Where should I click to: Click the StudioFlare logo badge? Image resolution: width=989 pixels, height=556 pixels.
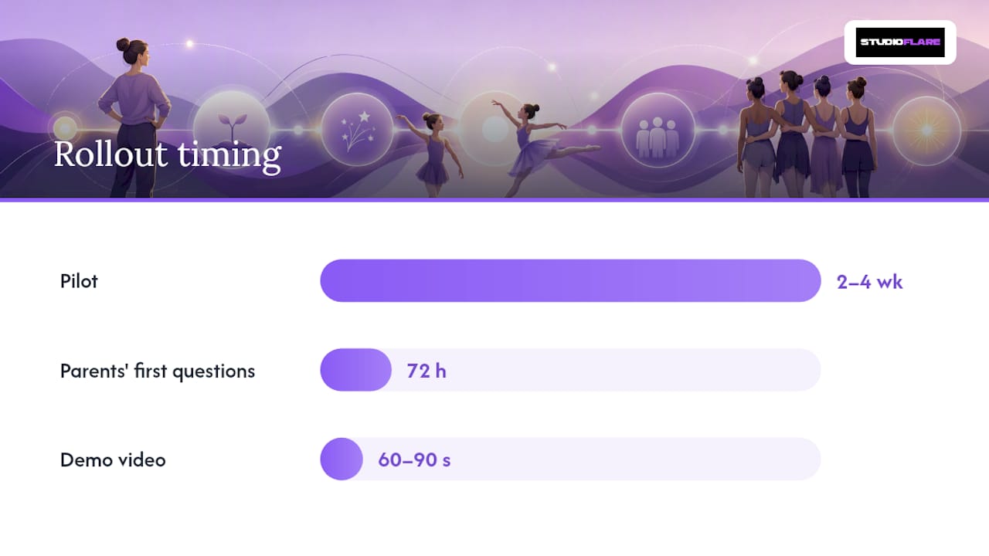pyautogui.click(x=900, y=42)
